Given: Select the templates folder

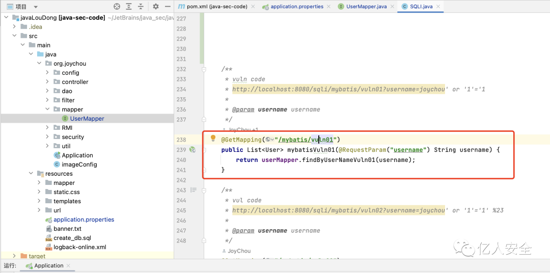Looking at the screenshot, I should pyautogui.click(x=67, y=201).
